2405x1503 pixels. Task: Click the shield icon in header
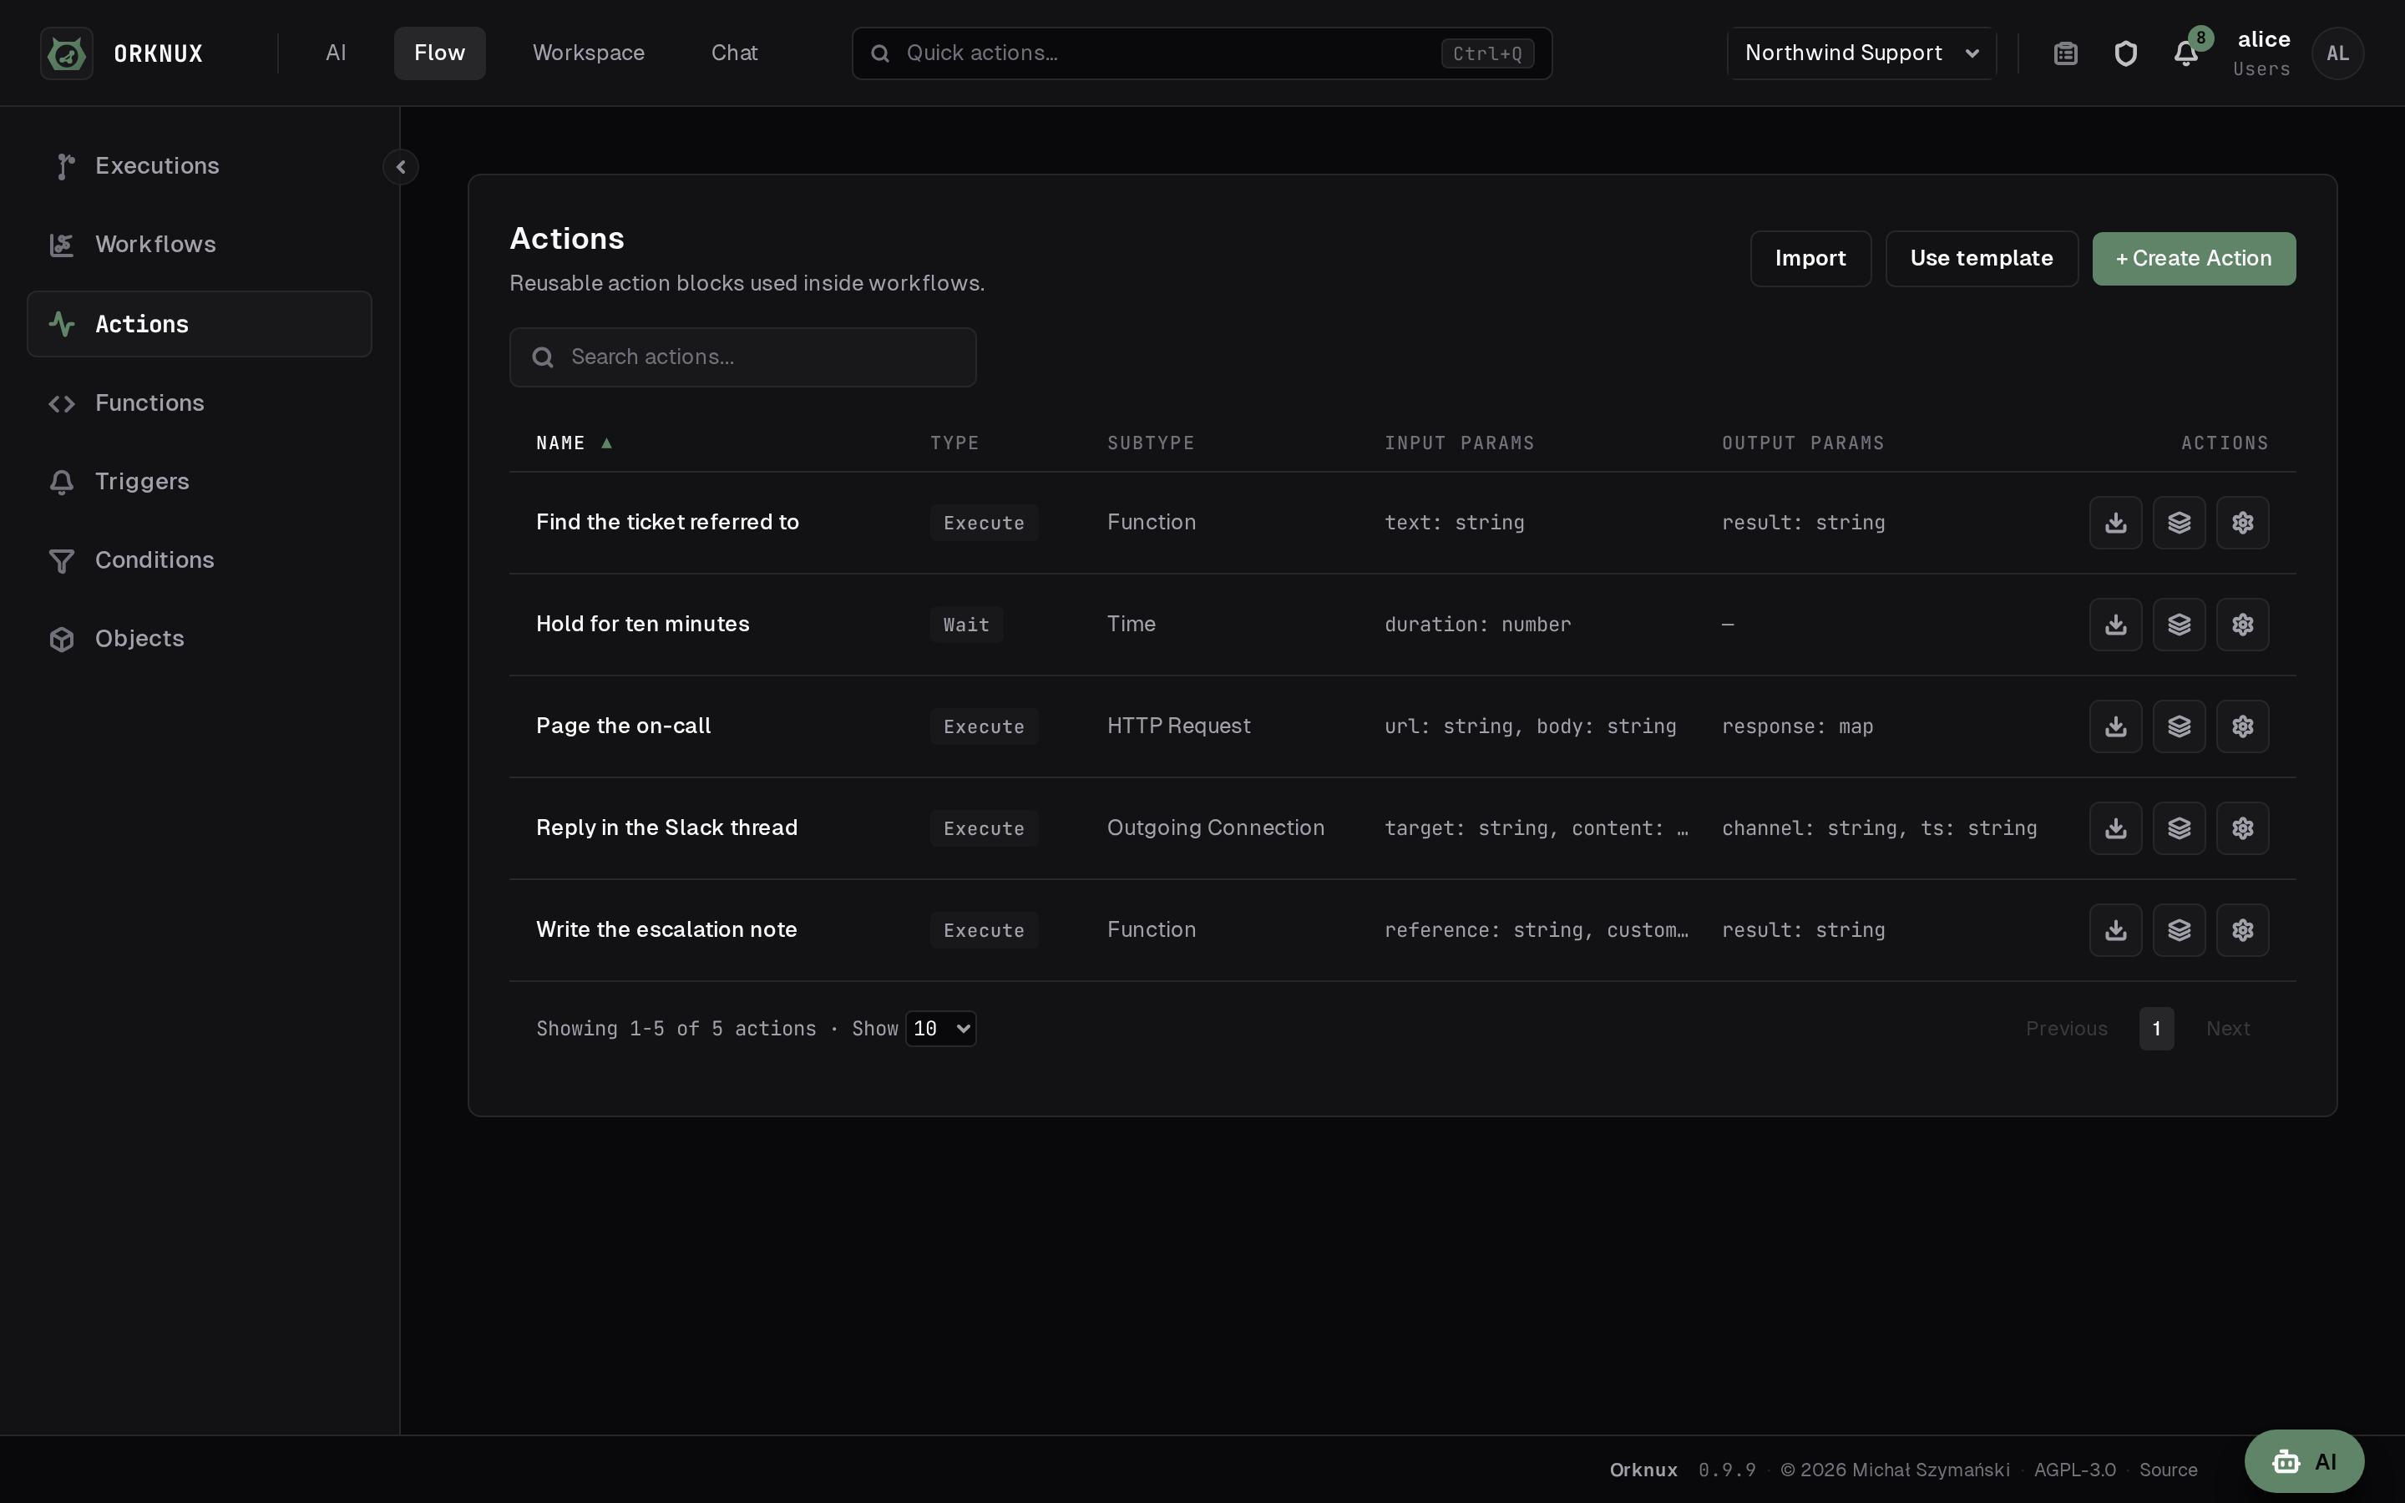click(2126, 53)
